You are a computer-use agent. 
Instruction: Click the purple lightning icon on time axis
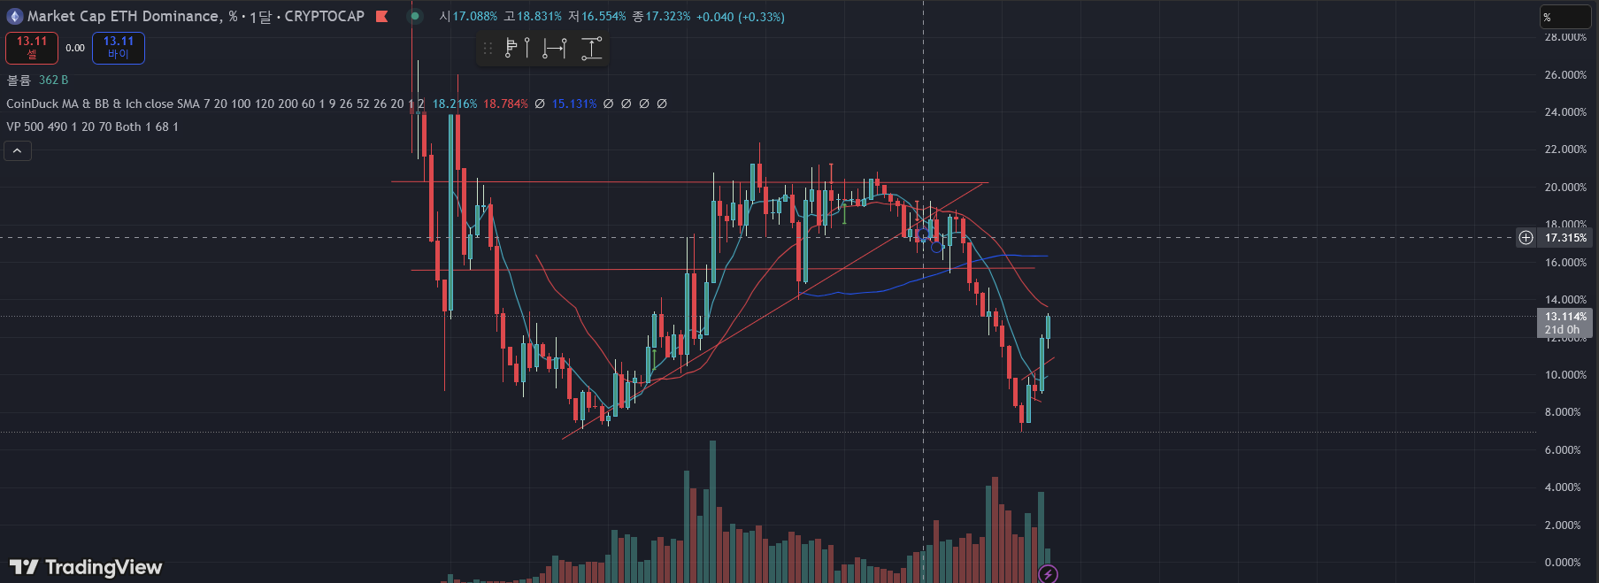tap(1048, 574)
